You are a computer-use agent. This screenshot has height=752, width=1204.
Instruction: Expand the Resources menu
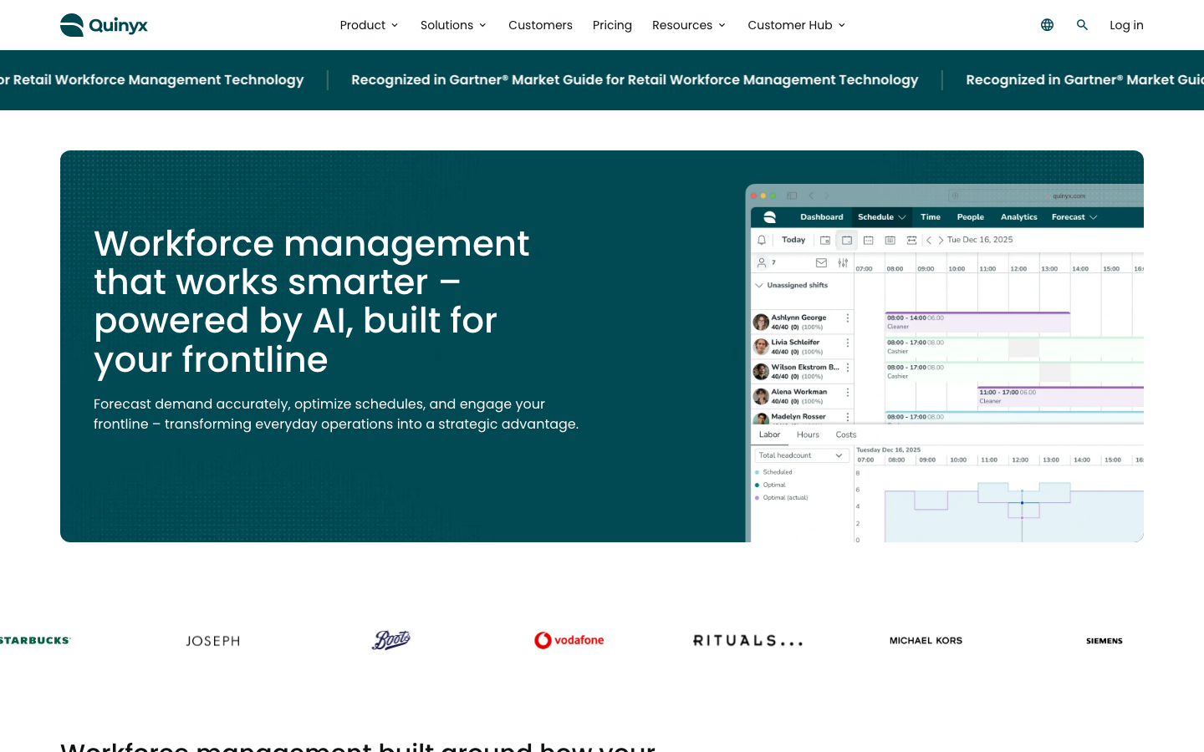coord(689,25)
